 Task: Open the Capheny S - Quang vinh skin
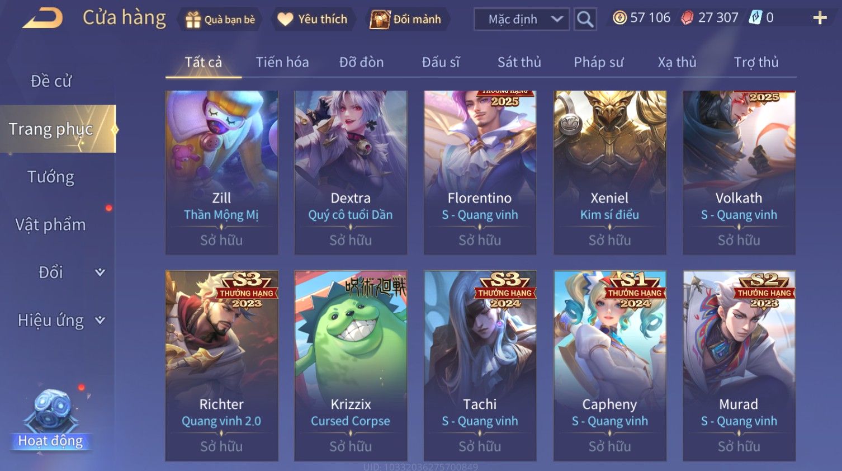(610, 366)
